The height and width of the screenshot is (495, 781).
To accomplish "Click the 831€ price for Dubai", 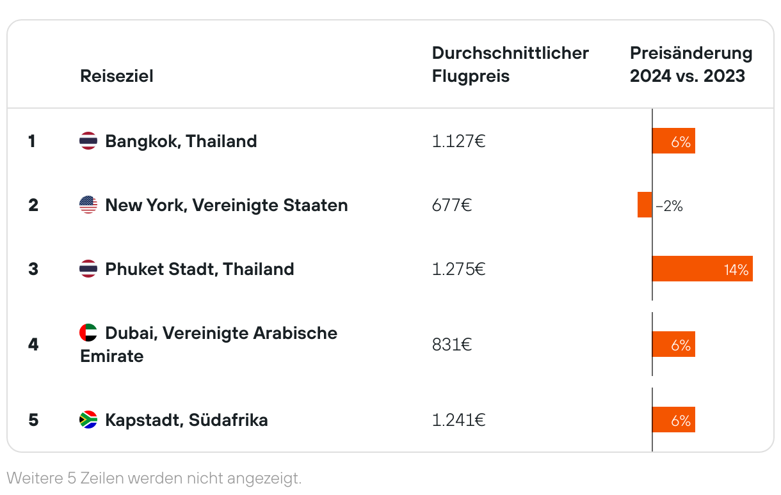I will point(452,344).
